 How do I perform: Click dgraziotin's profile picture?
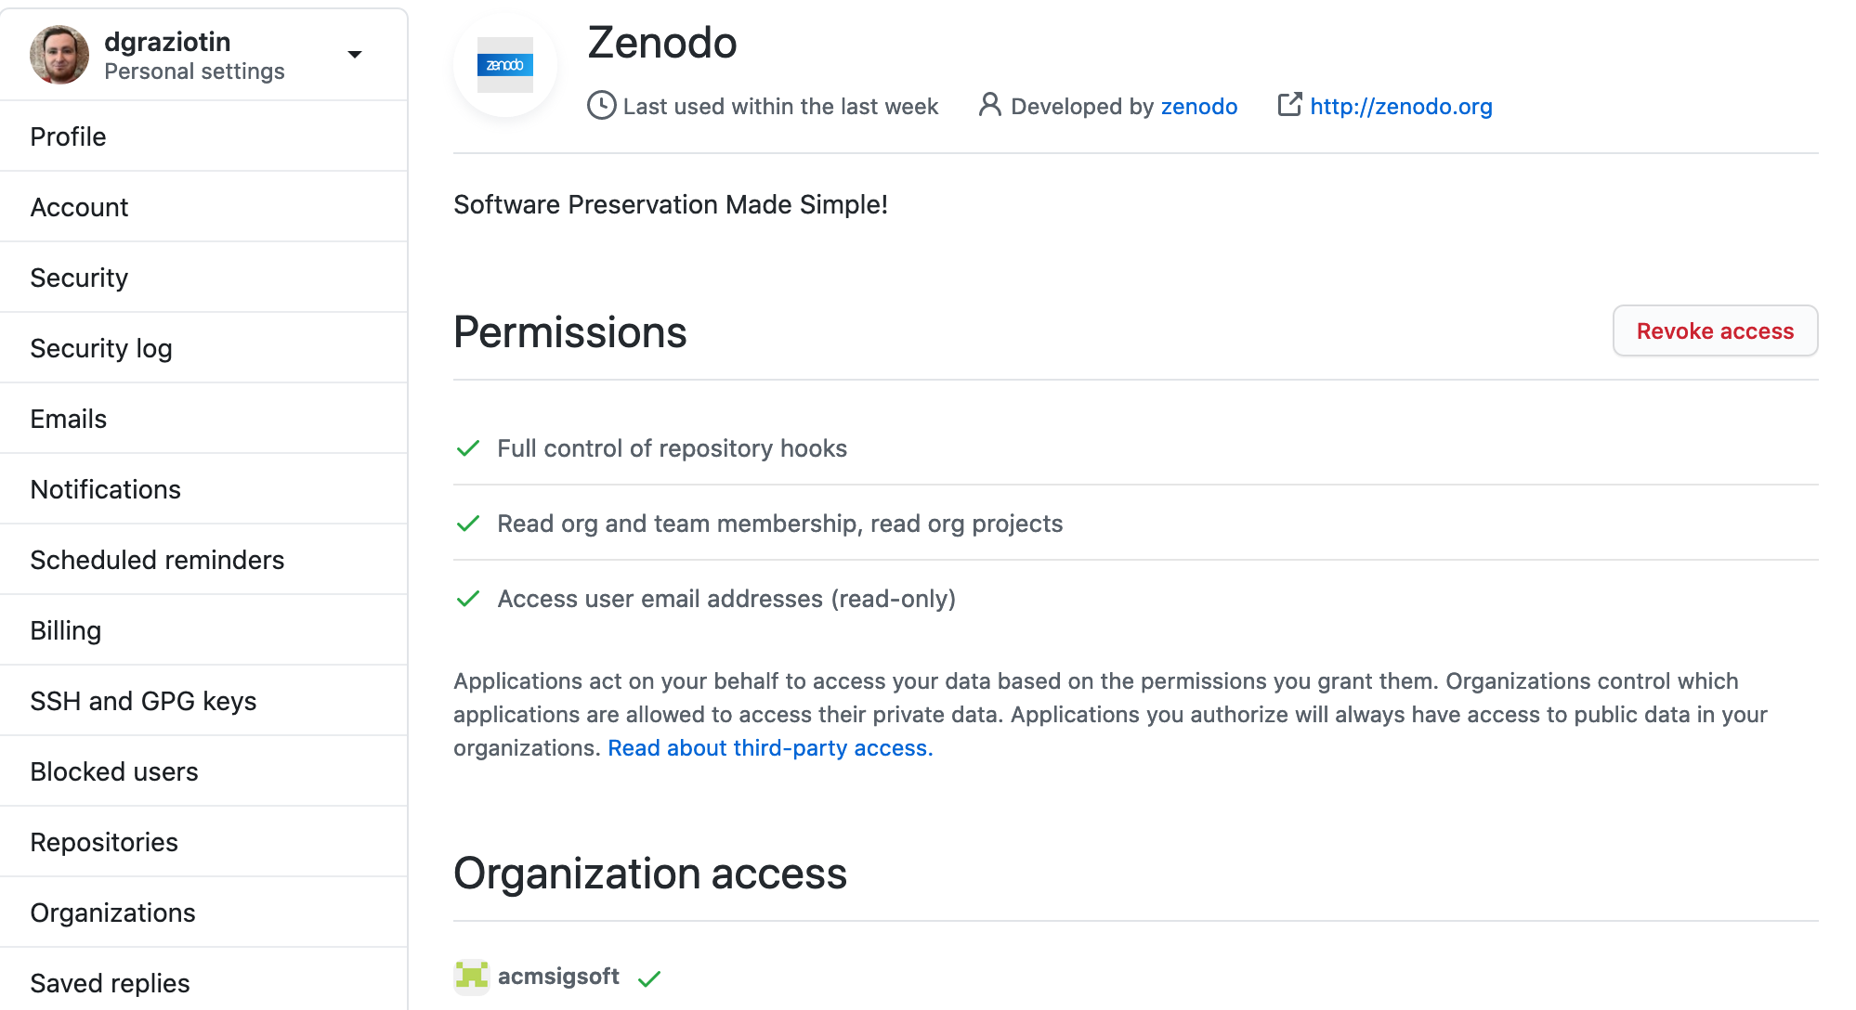pos(59,54)
